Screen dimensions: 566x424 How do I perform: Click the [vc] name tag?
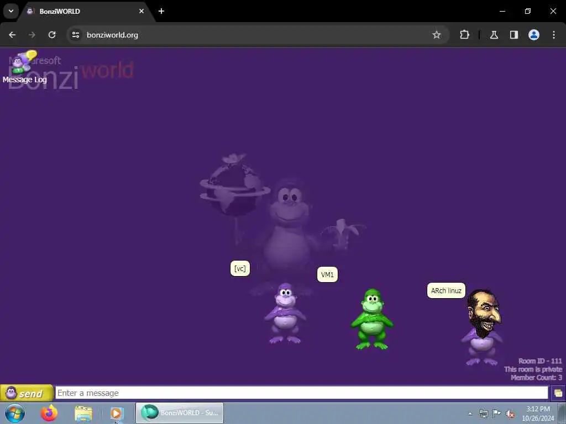[240, 269]
